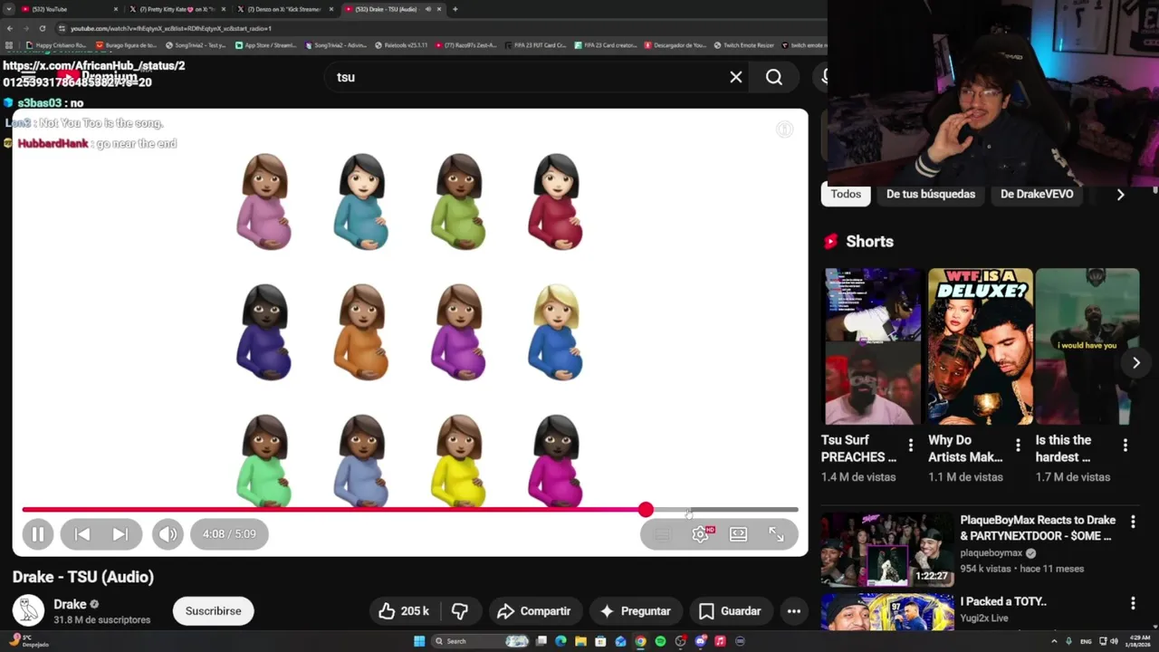
Task: Clear the 'tsu' search text
Action: (x=736, y=77)
